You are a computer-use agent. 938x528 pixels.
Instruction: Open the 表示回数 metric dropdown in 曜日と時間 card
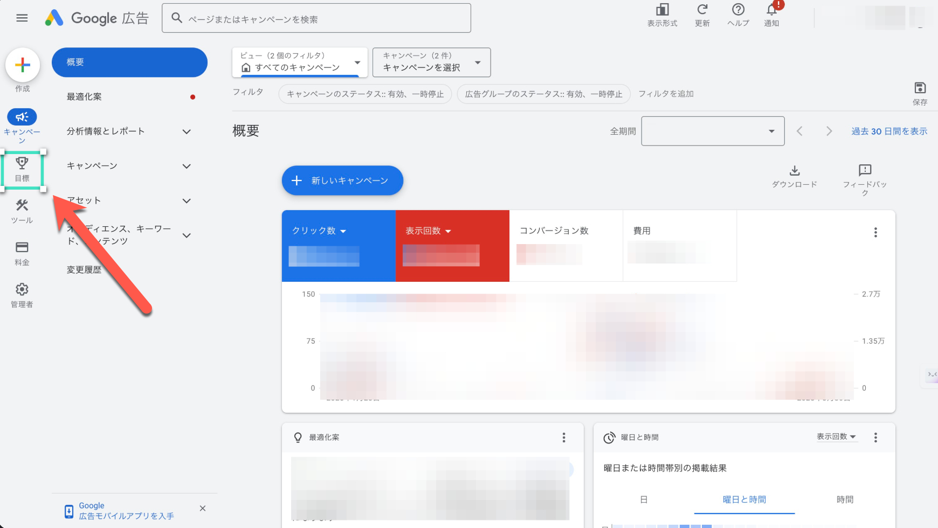(837, 437)
